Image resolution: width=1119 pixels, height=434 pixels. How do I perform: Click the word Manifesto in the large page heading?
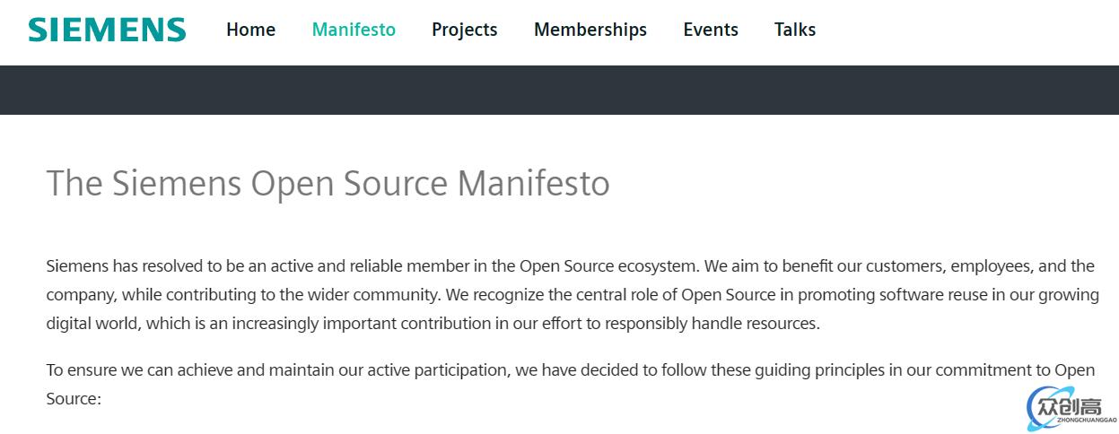point(533,184)
